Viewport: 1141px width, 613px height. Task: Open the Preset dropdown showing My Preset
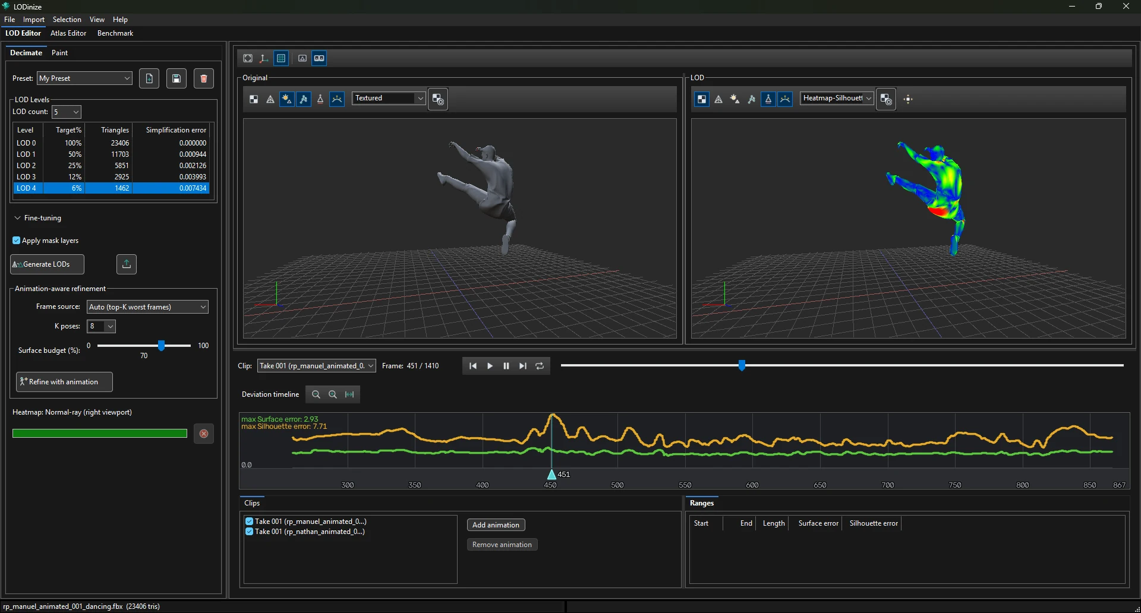click(x=84, y=78)
